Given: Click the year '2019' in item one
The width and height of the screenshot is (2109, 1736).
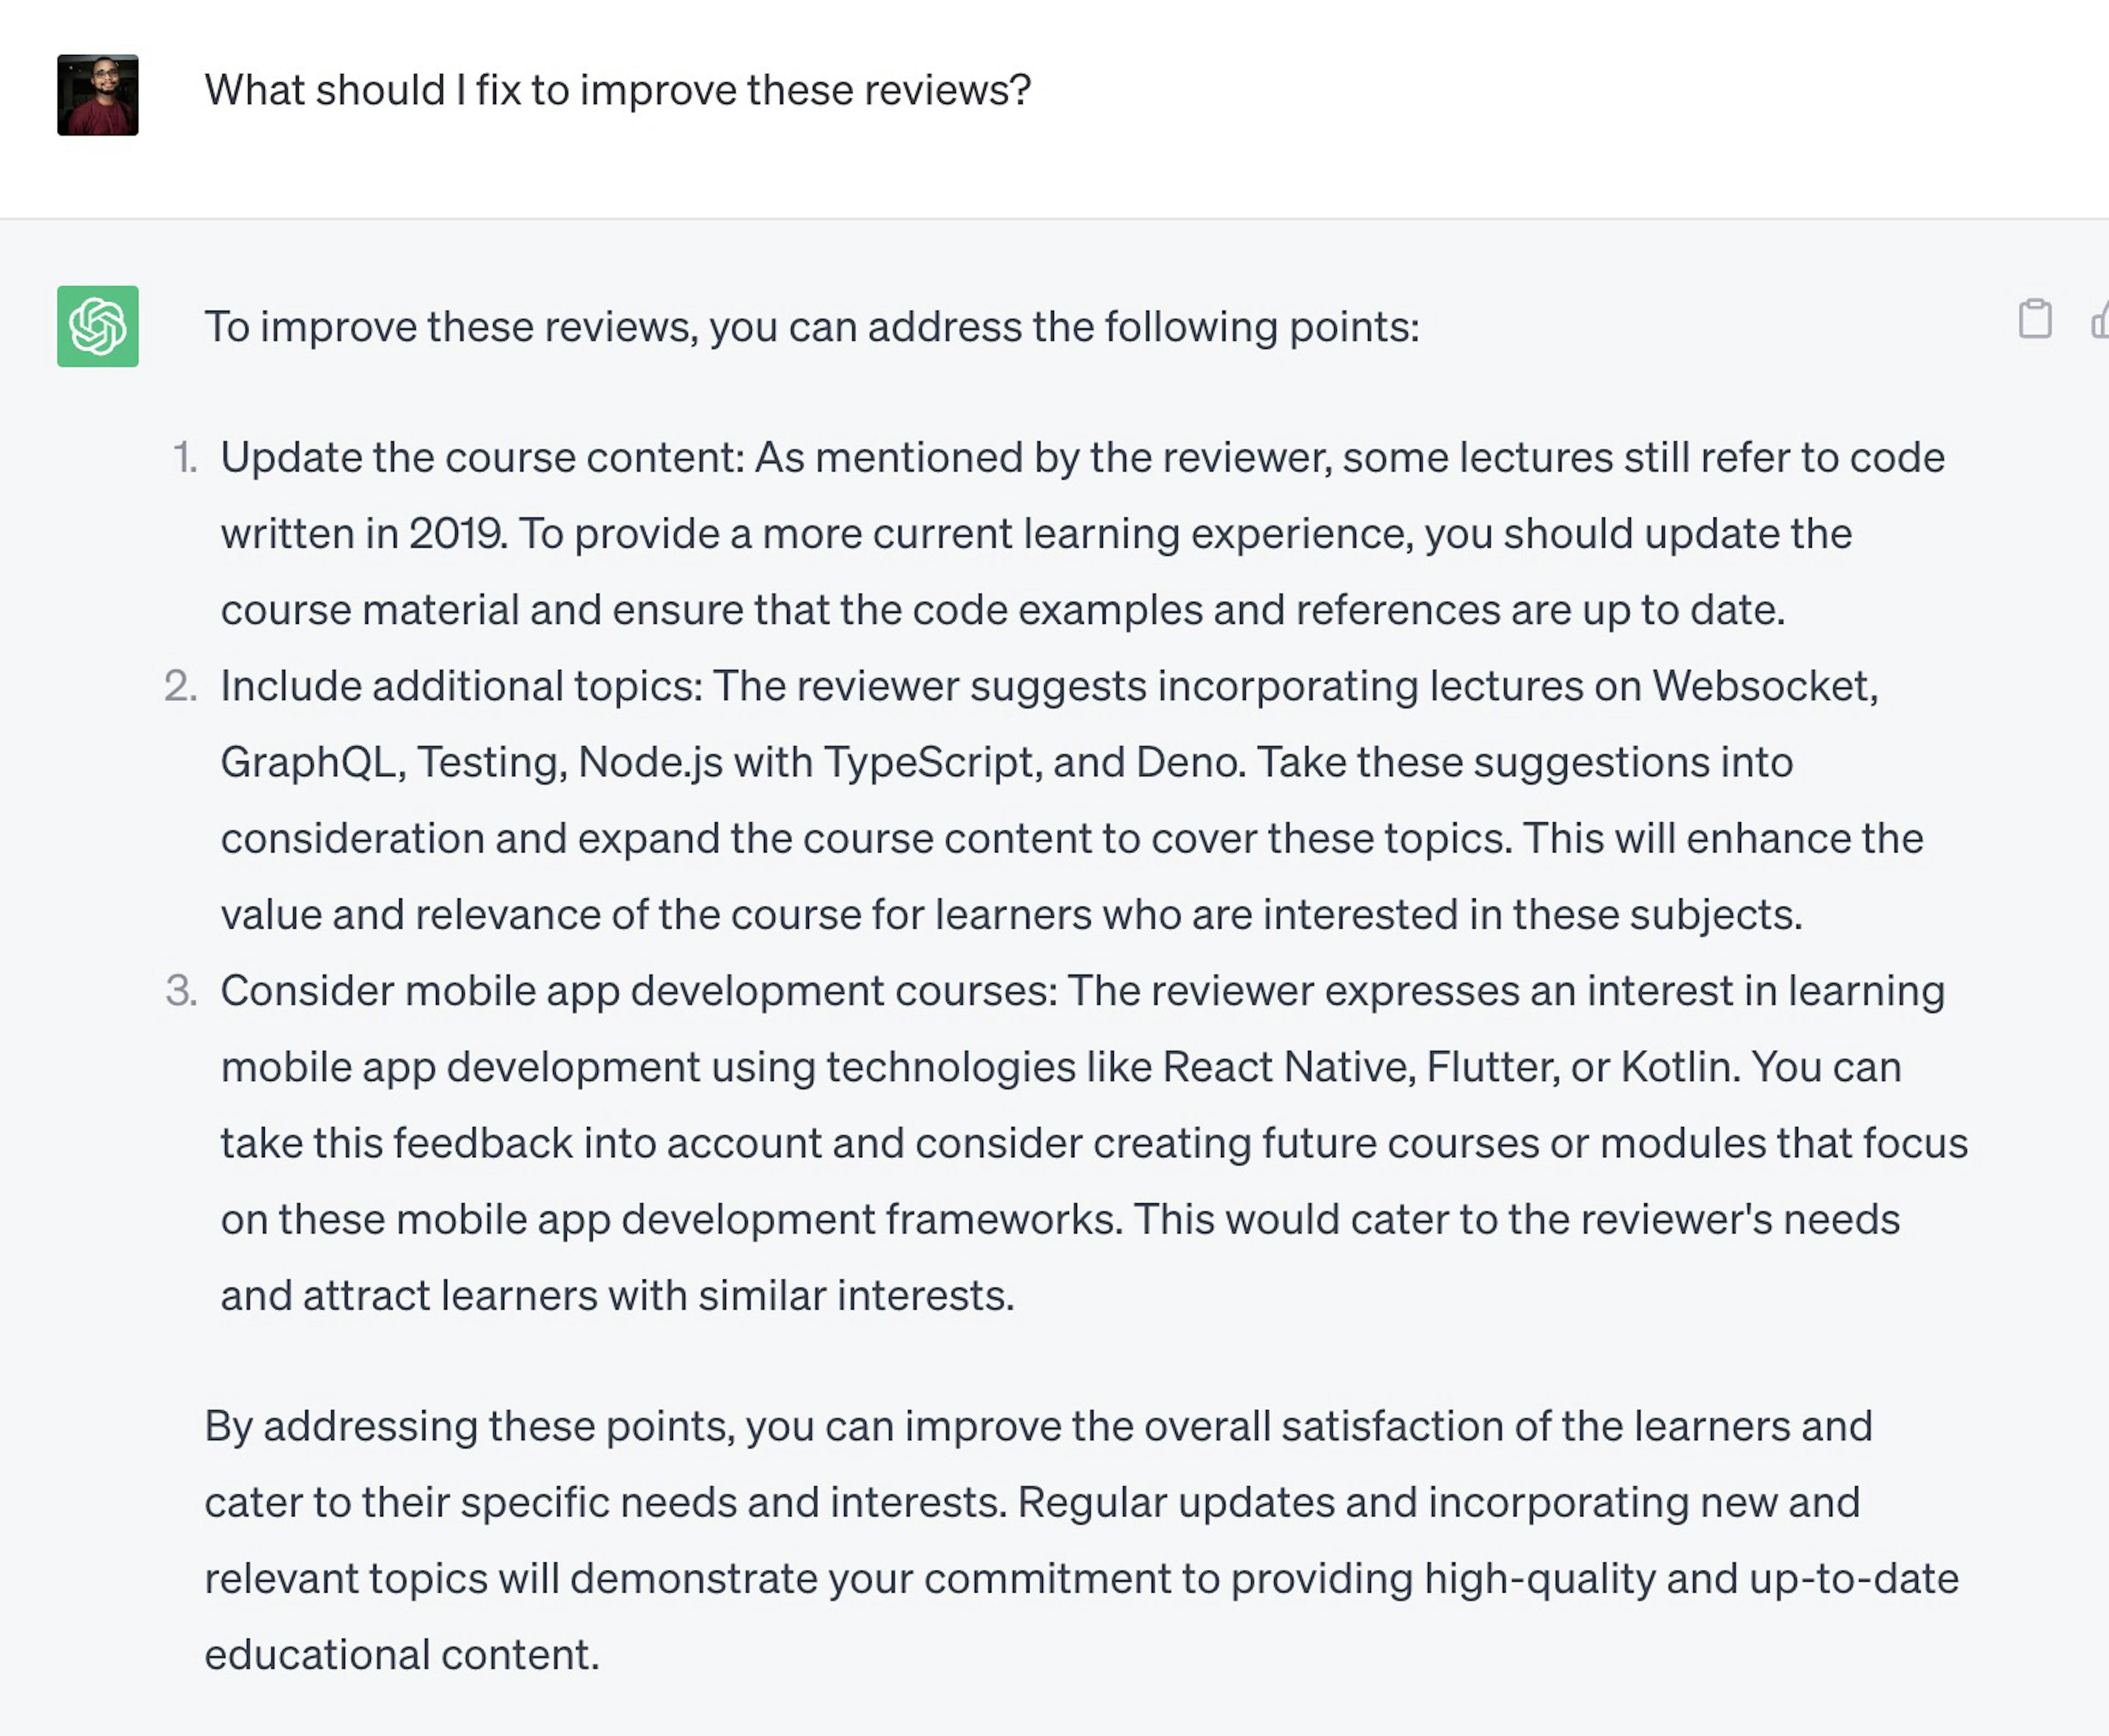Looking at the screenshot, I should (x=457, y=534).
